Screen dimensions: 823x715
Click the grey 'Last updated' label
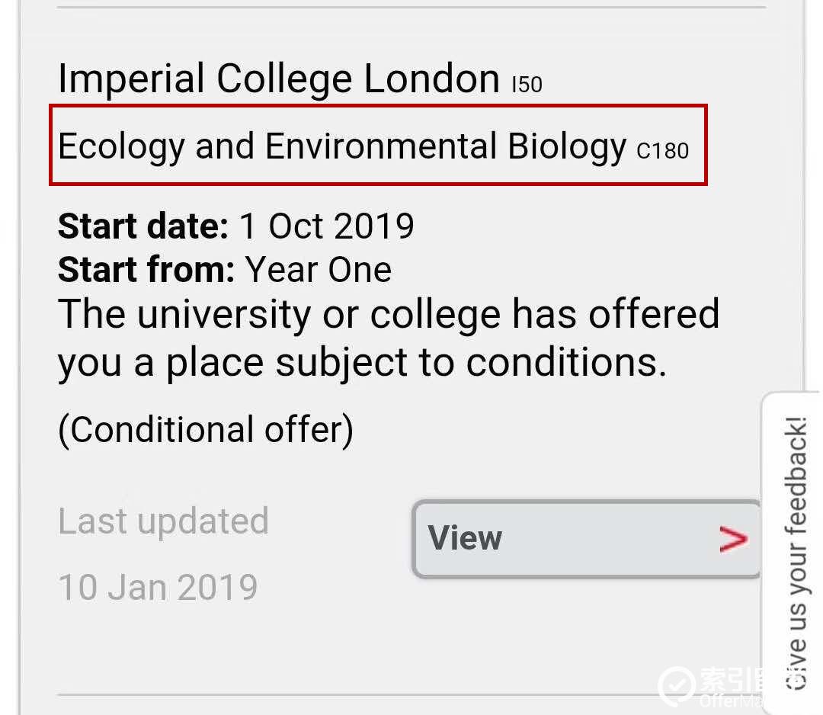coord(163,521)
